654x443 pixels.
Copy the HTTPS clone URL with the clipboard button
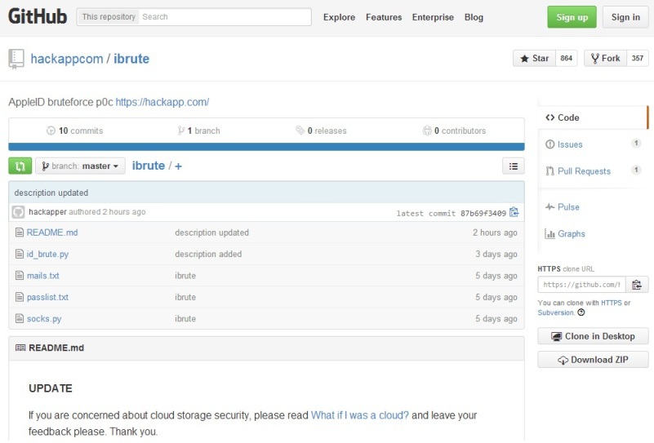tap(637, 285)
